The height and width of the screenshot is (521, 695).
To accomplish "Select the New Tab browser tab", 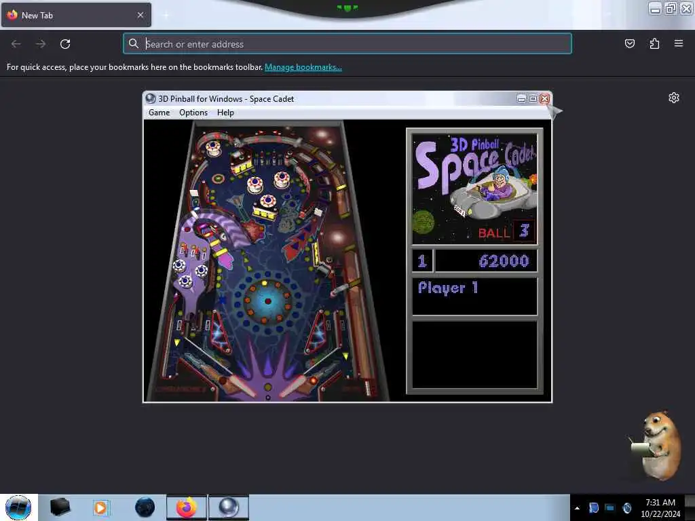I will (x=76, y=15).
